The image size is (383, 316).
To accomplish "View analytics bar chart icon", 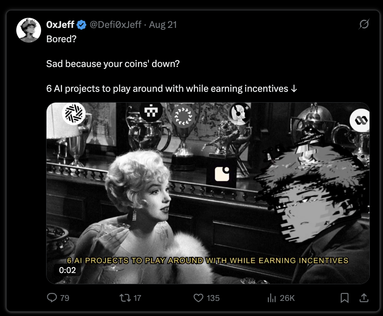I will (272, 298).
